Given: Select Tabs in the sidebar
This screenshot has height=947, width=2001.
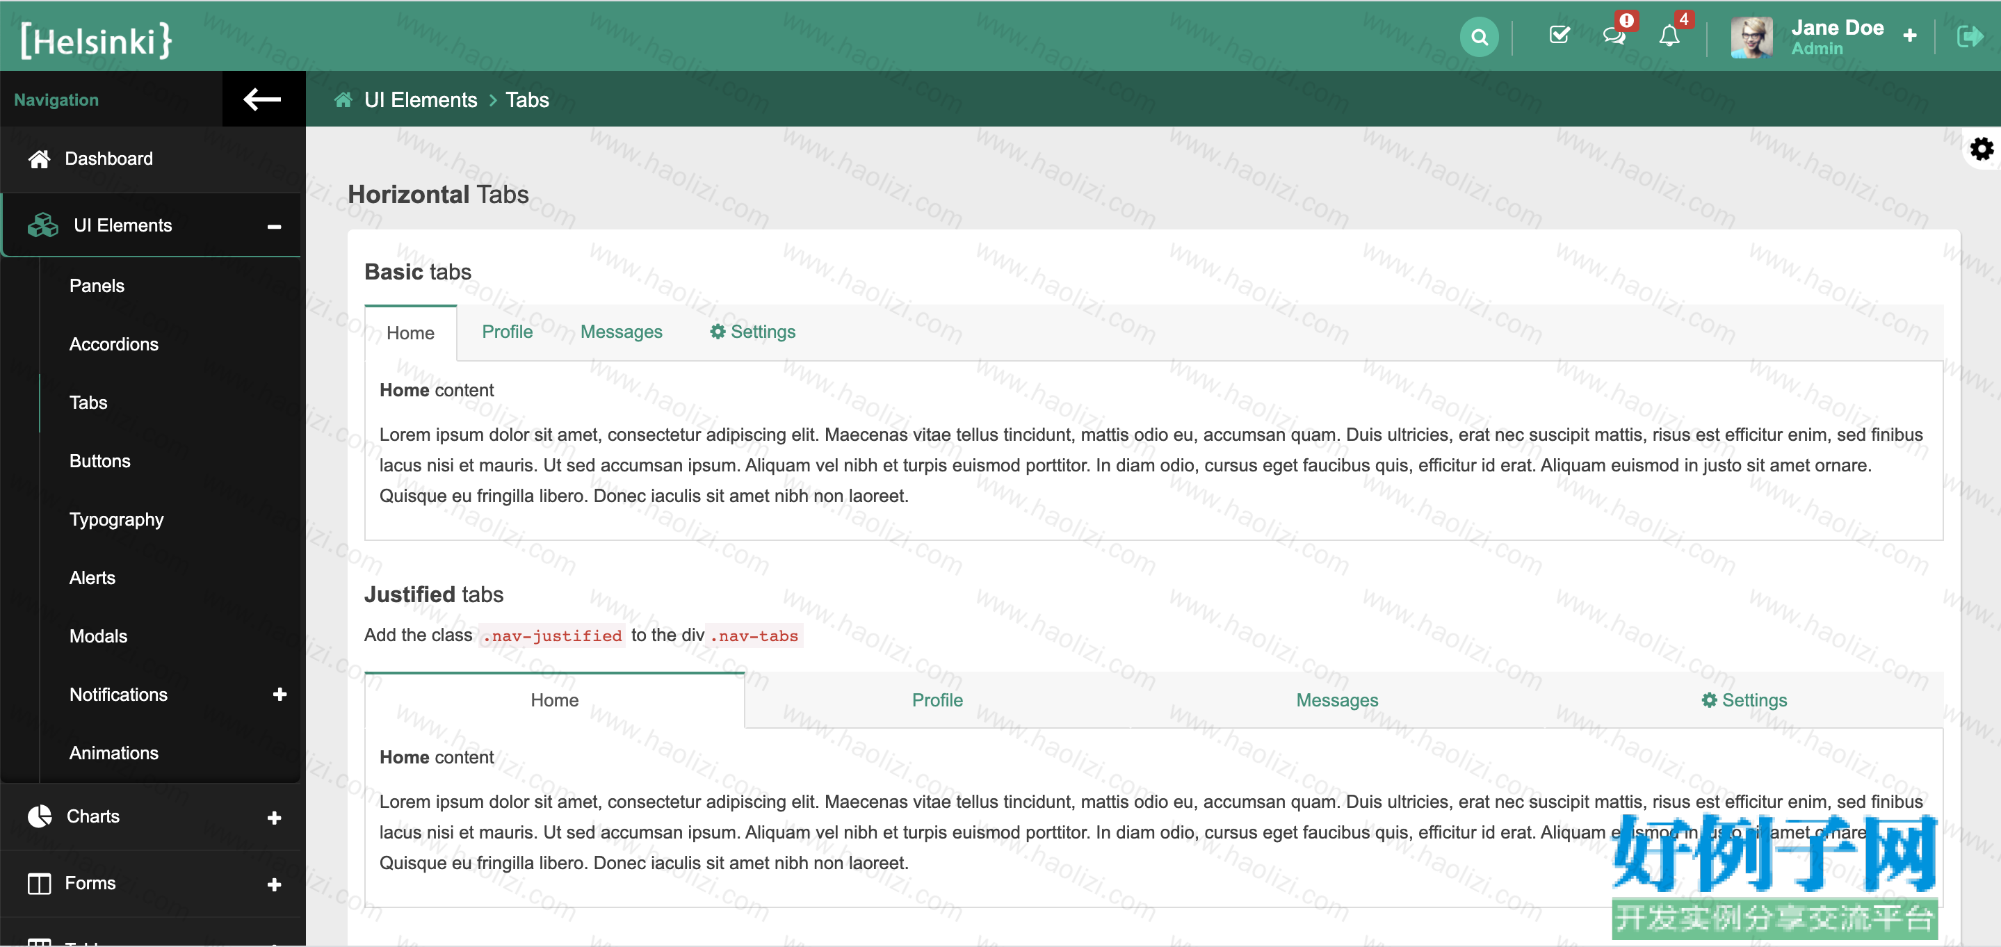Looking at the screenshot, I should (88, 402).
